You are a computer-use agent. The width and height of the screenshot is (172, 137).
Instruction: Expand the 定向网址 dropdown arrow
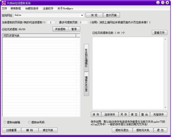pyautogui.click(x=82, y=15)
